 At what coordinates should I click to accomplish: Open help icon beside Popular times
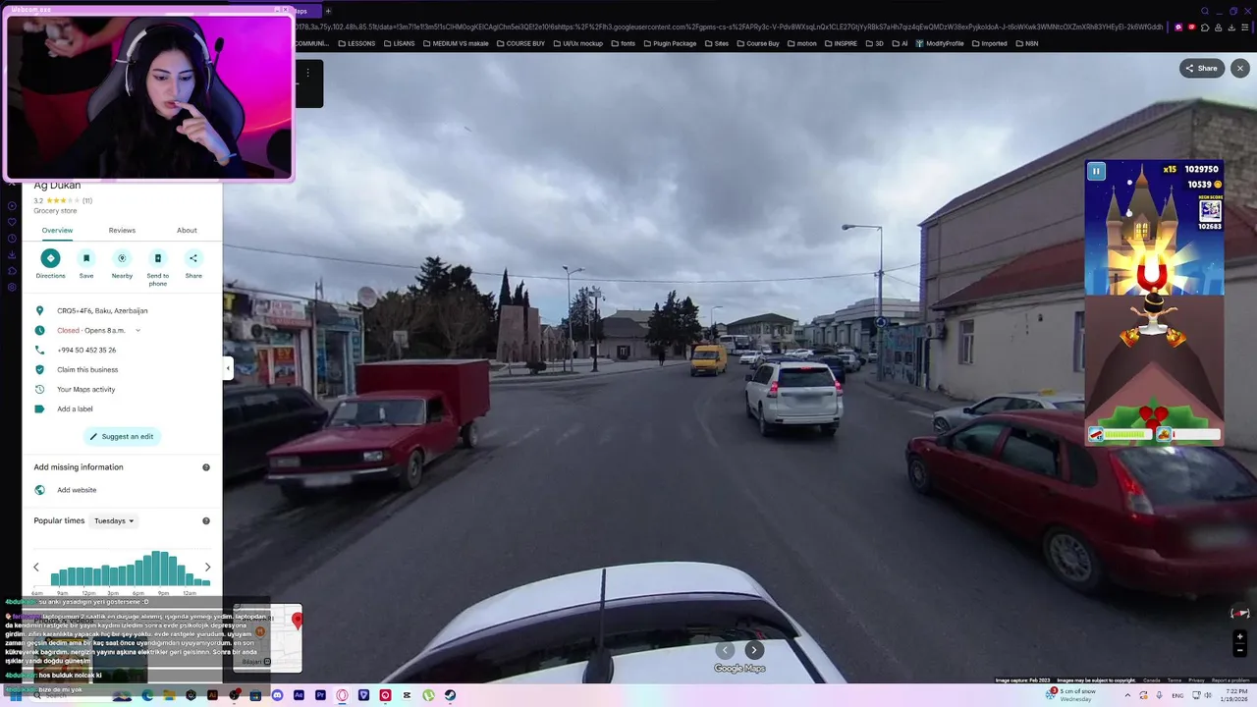(206, 521)
